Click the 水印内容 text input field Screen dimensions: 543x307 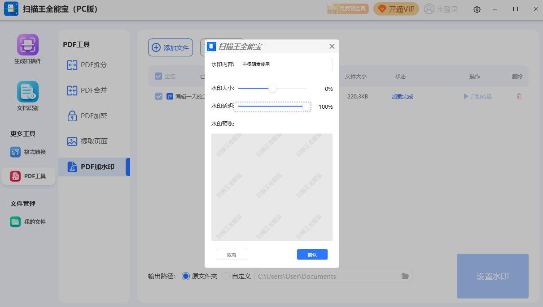coord(286,64)
